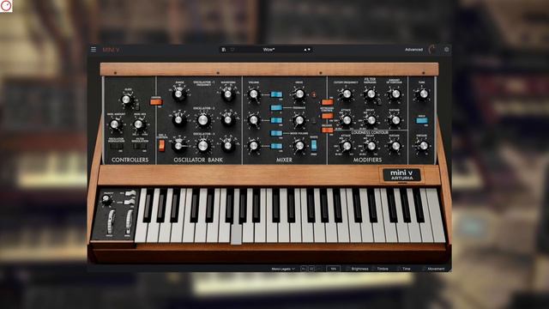549x309 pixels.
Task: Open the Mono Legato voice mode dropdown
Action: coord(283,269)
